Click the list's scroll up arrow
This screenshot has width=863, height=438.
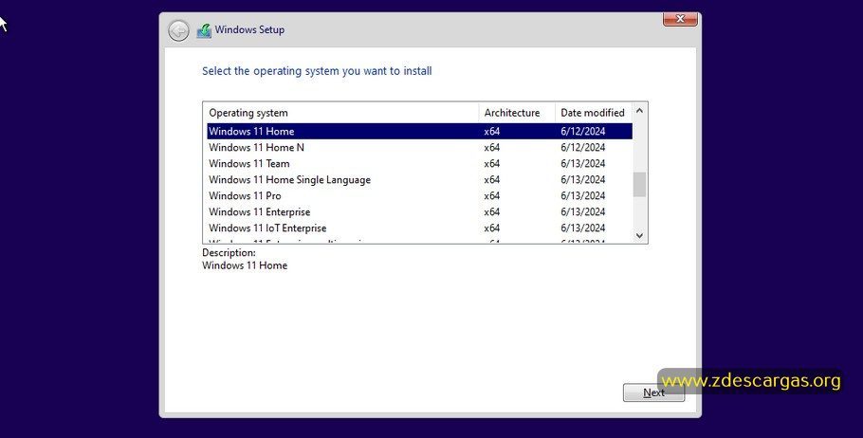point(639,111)
